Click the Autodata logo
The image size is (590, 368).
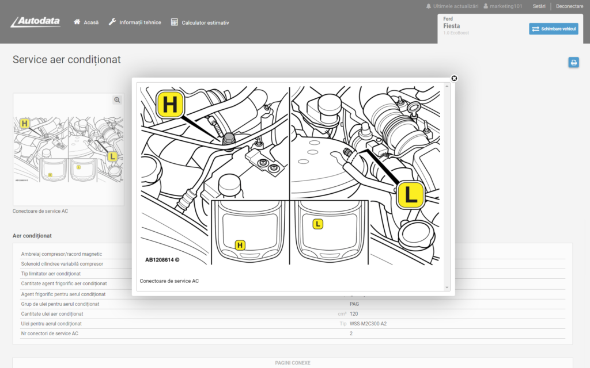[36, 22]
